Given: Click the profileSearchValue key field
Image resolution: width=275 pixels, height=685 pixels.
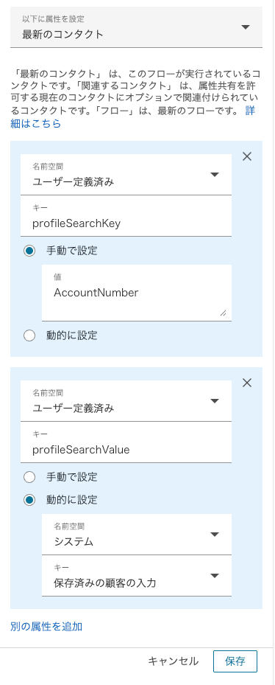Looking at the screenshot, I should click(126, 442).
